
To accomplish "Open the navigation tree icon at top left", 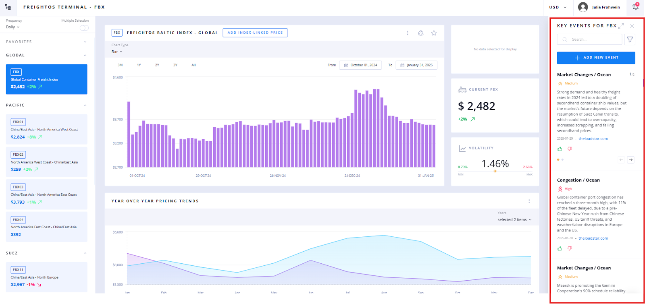I will [x=8, y=7].
